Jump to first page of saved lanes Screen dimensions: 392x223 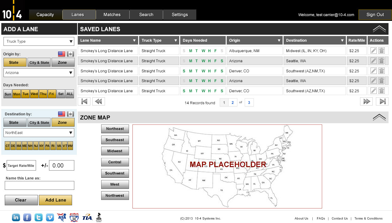[x=84, y=101]
